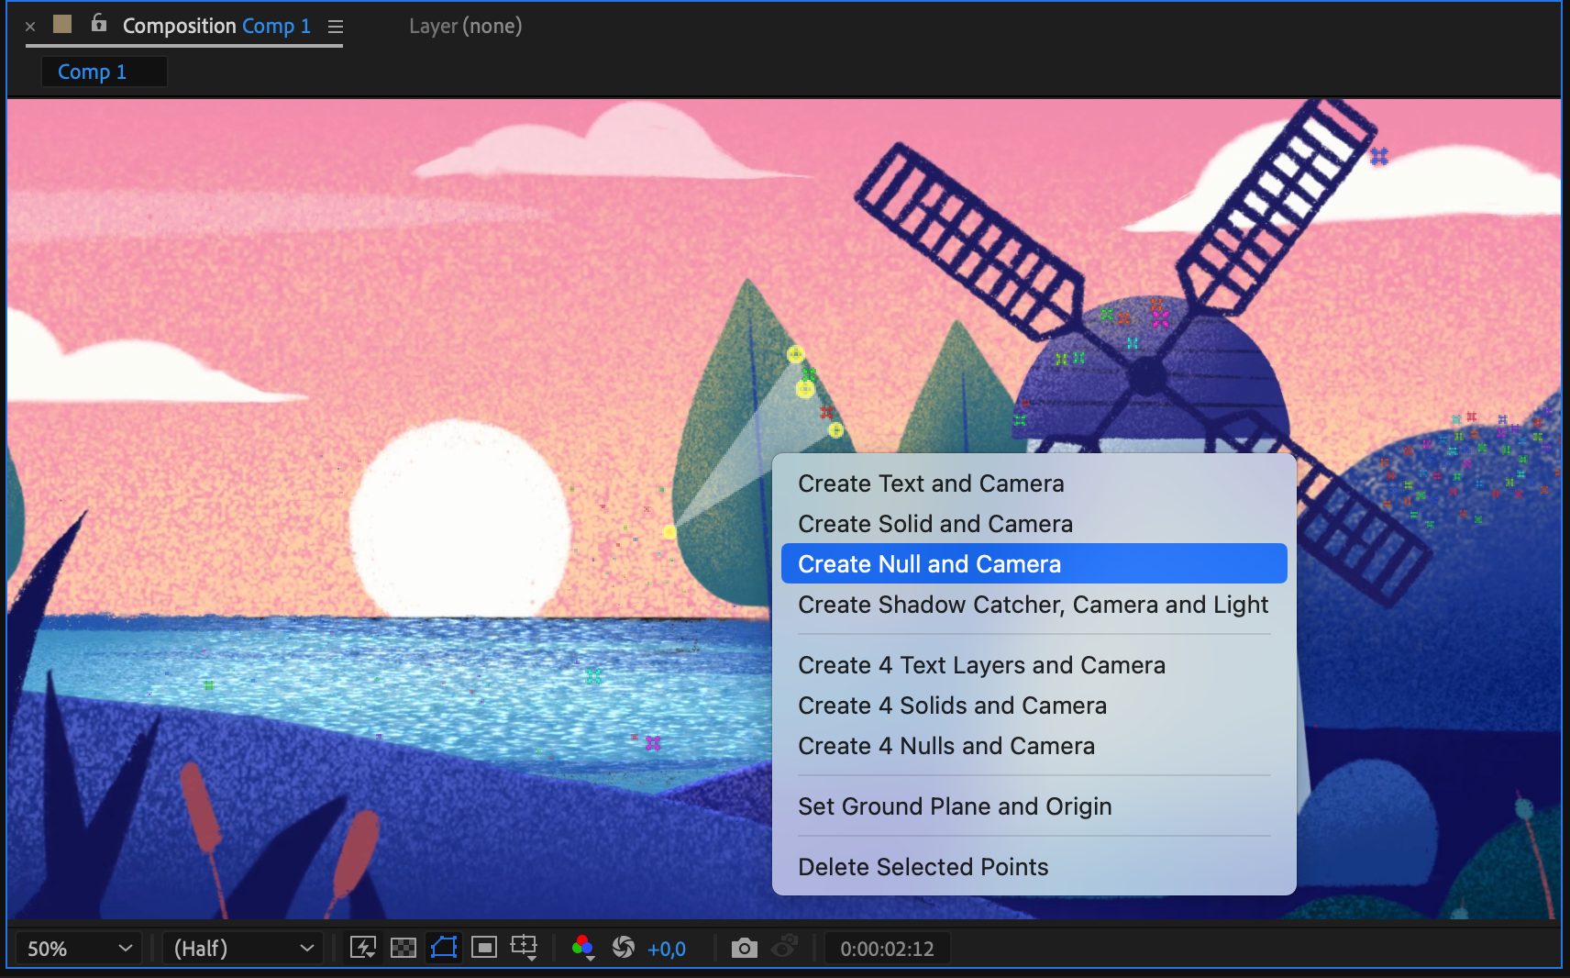
Task: Open the Composition panel hamburger menu
Action: pyautogui.click(x=336, y=27)
